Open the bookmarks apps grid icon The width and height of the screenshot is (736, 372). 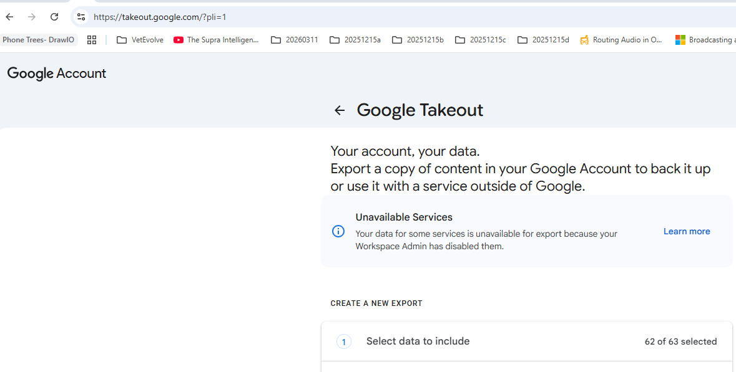pos(92,40)
